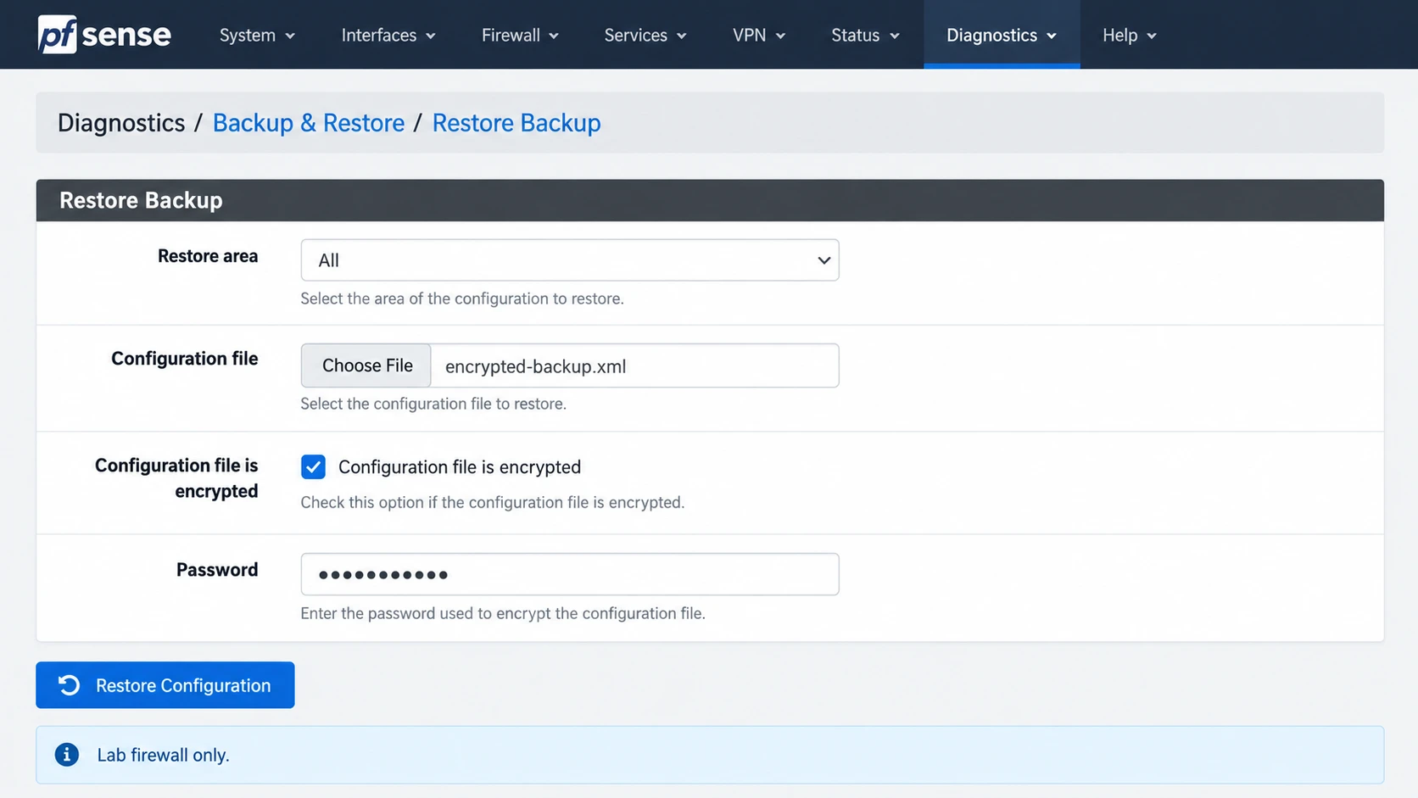Screen dimensions: 1418x798
Task: Click the Restore Backup panel heading
Action: coord(141,200)
